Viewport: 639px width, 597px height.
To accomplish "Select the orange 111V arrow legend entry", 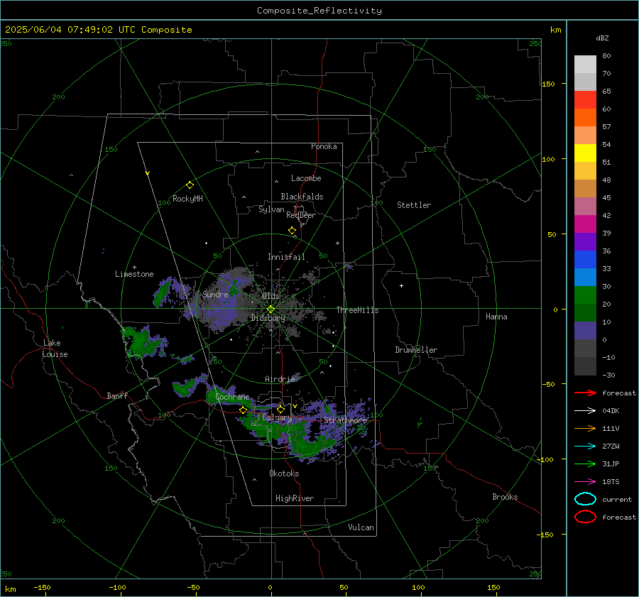I will [585, 428].
